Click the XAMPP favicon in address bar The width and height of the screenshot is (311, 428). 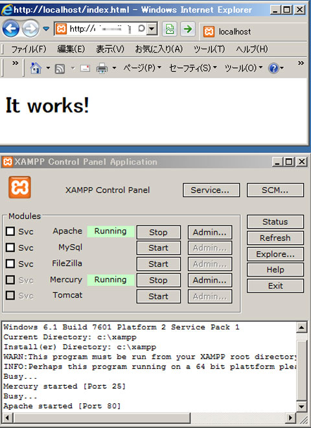(x=61, y=29)
